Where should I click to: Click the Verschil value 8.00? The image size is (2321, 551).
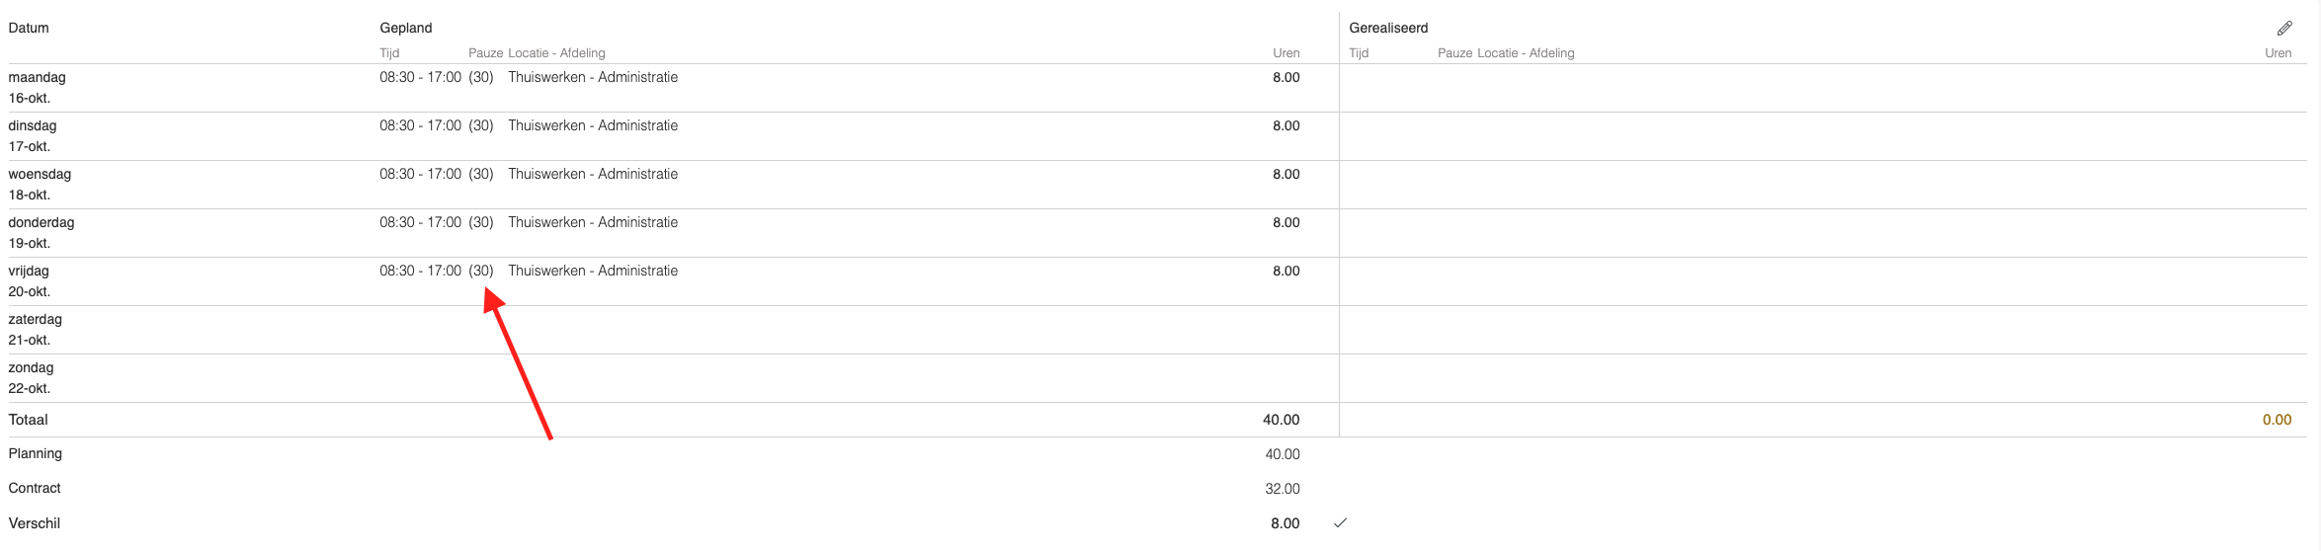click(x=1285, y=523)
